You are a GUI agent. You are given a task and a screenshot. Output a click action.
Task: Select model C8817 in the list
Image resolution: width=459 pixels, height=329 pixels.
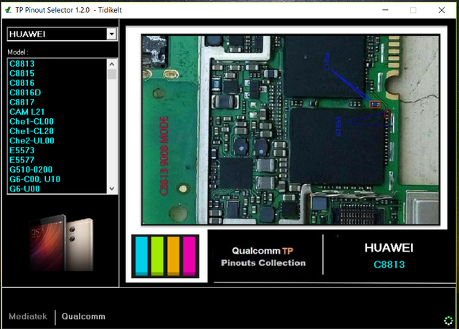click(x=22, y=102)
